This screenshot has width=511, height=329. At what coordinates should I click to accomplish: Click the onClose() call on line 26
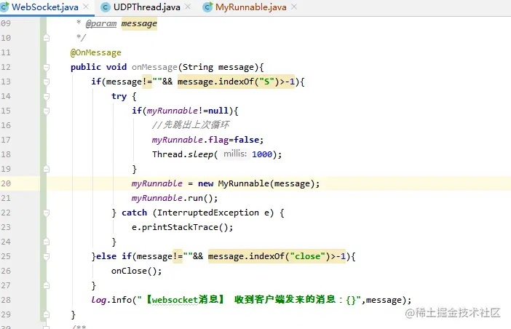coord(137,271)
